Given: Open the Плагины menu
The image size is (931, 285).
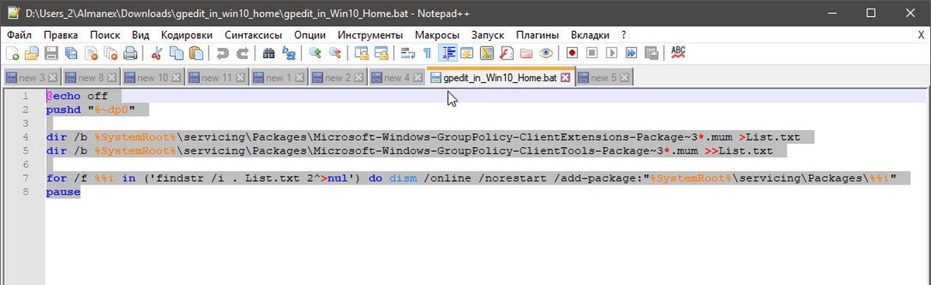Looking at the screenshot, I should 538,35.
